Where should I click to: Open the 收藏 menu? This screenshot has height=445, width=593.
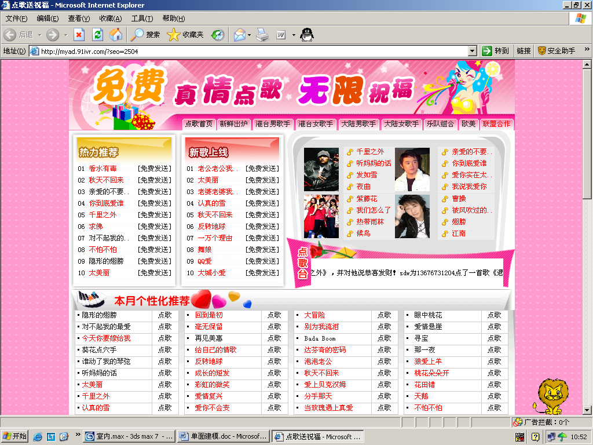111,18
